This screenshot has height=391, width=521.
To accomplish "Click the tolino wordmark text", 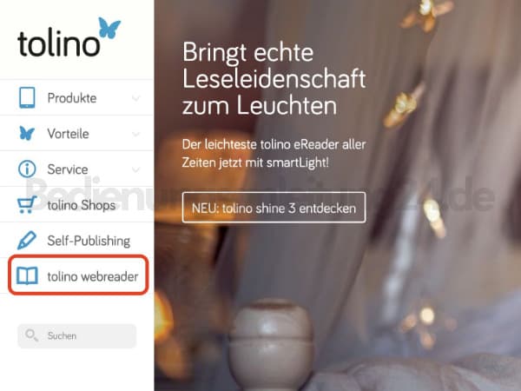I will [x=59, y=43].
